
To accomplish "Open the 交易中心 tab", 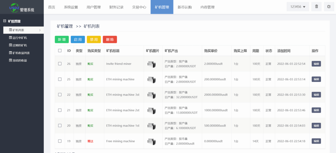I will 139,7.
